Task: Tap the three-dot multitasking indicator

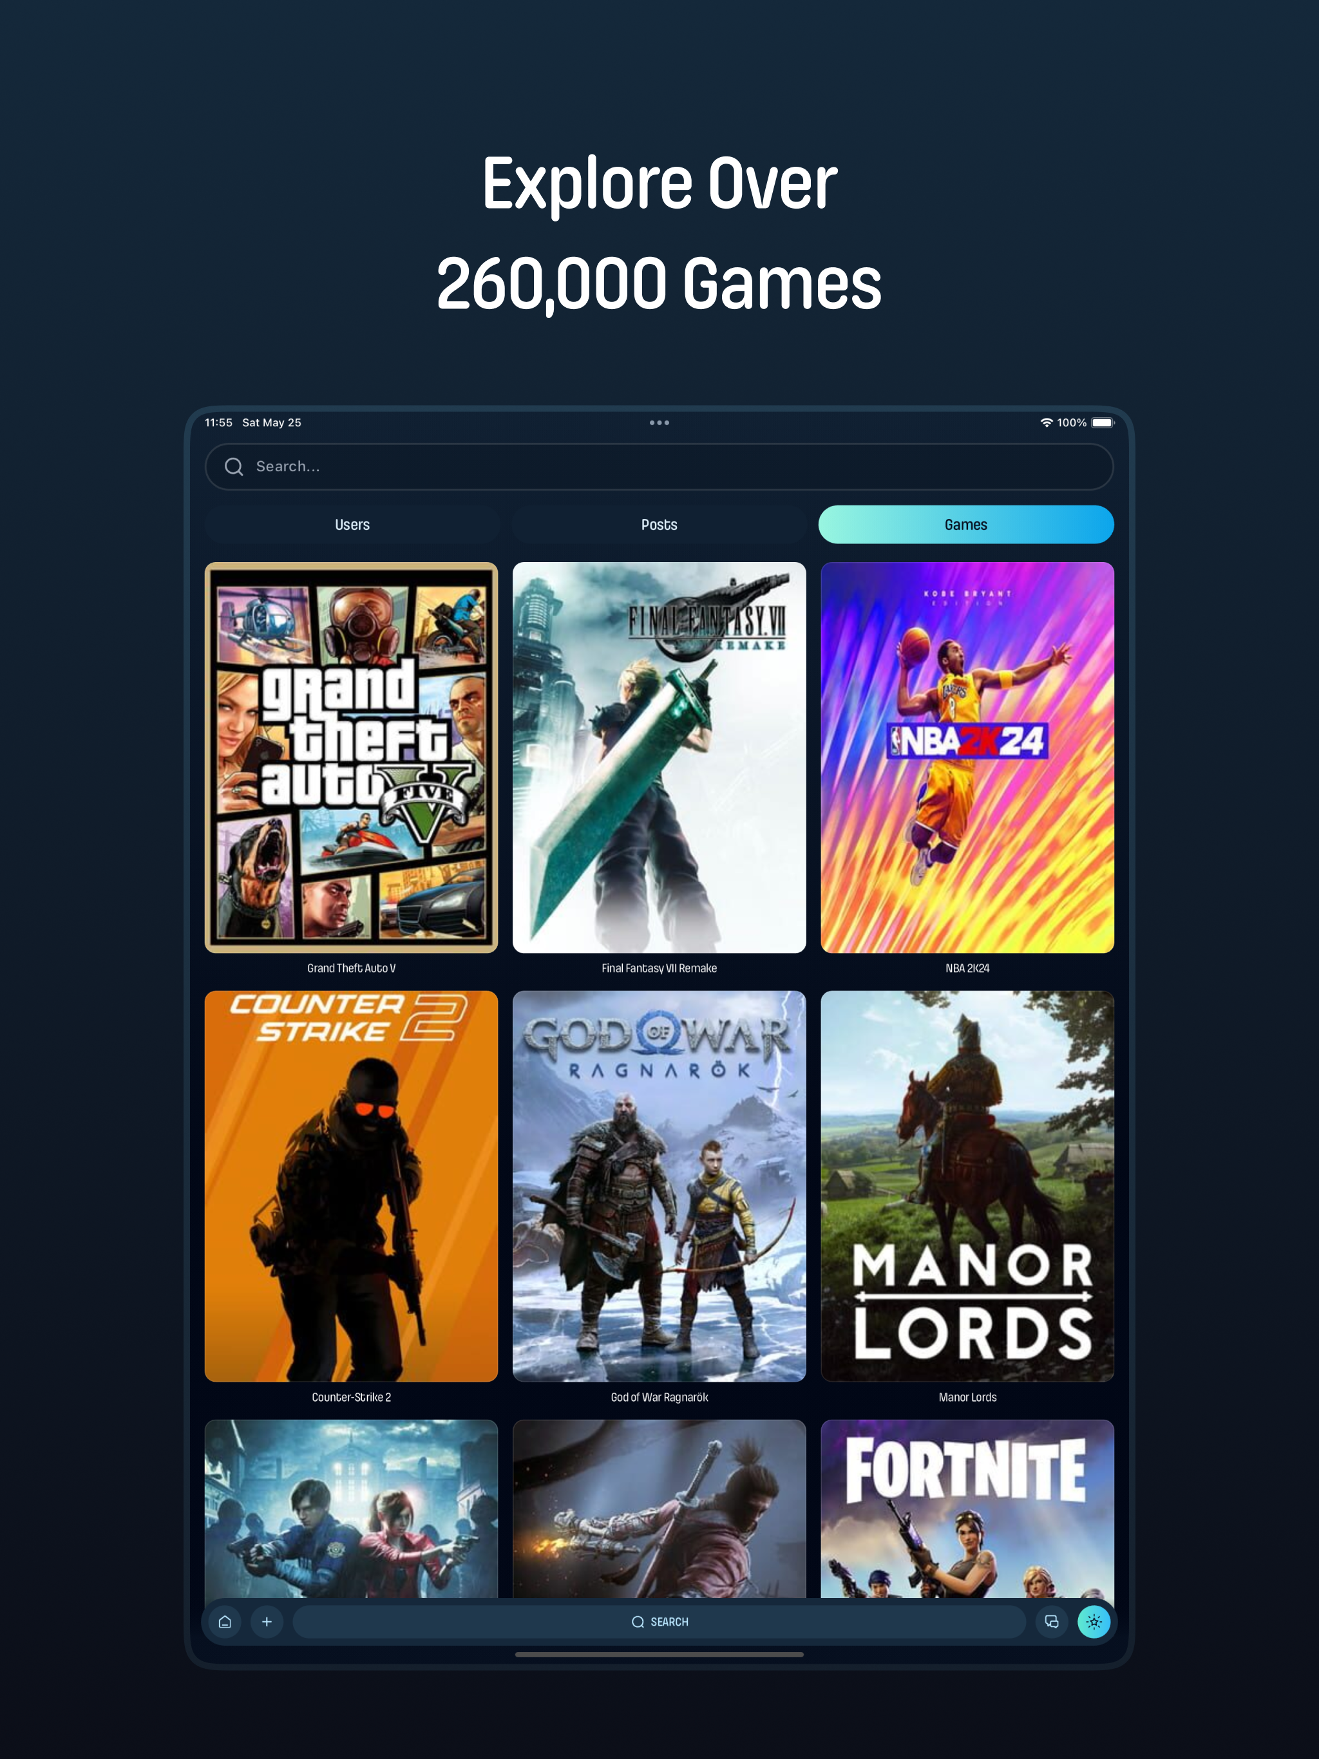Action: (x=659, y=423)
